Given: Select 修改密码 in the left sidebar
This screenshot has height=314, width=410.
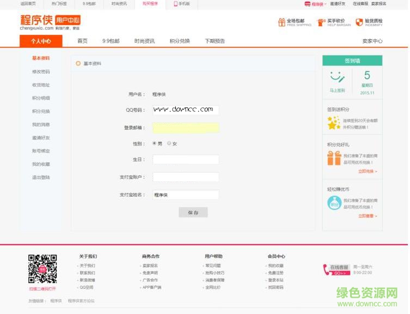Looking at the screenshot, I should (41, 71).
